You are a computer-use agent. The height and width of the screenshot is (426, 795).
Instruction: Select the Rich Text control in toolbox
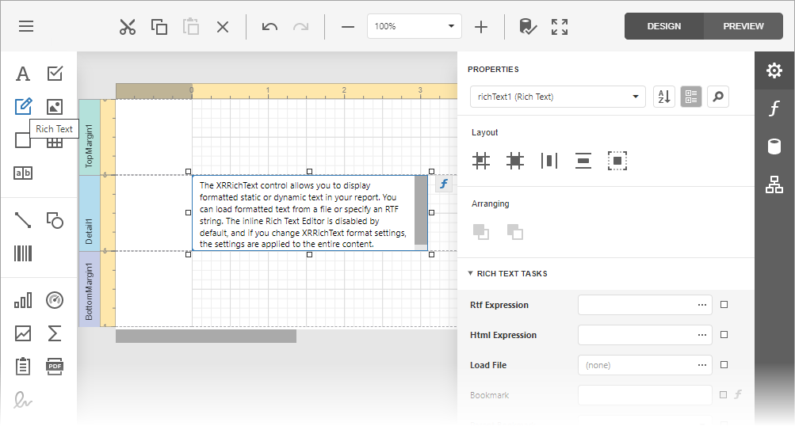coord(23,106)
